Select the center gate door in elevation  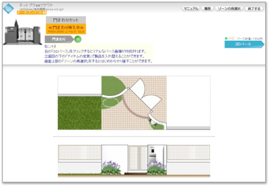(138, 158)
